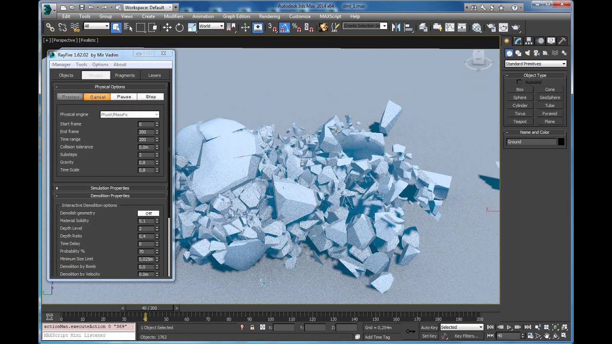Expand the Simulation Properties rollout
612x344 pixels.
(x=109, y=188)
